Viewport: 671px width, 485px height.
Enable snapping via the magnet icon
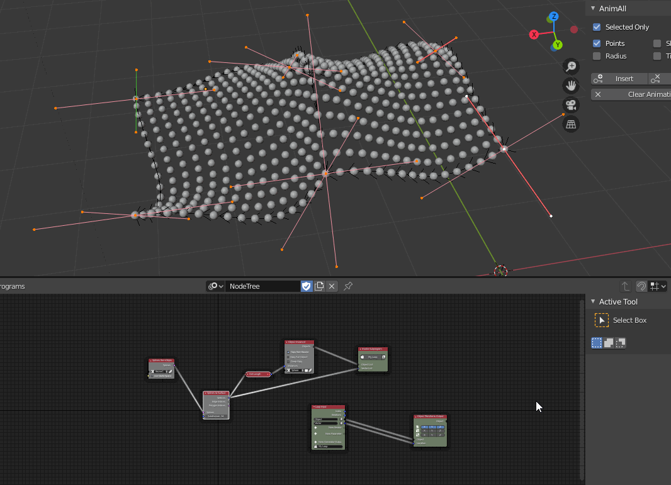pyautogui.click(x=640, y=286)
